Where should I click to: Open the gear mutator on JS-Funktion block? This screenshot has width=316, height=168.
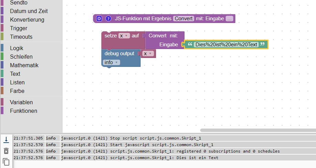coord(99,19)
